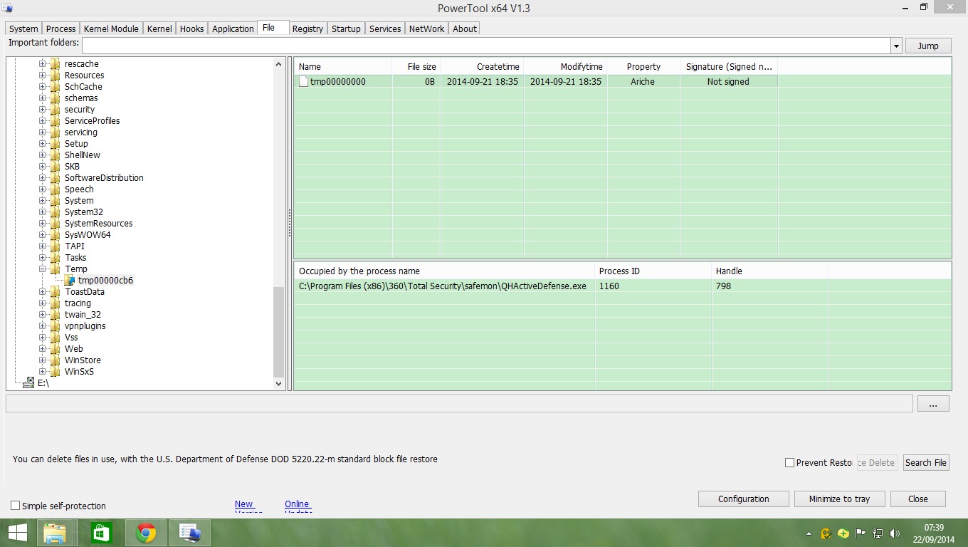968x547 pixels.
Task: Enable the Prevent Restore checkbox
Action: 789,463
